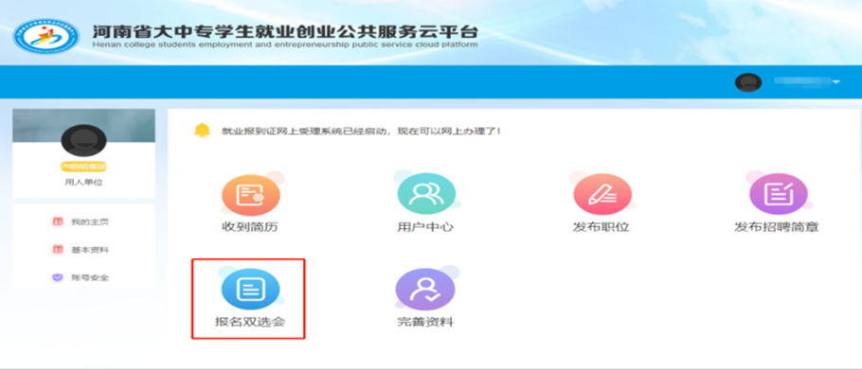Open the 报名双选会 blue icon
Viewport: 862px width, 370px height.
pos(251,290)
